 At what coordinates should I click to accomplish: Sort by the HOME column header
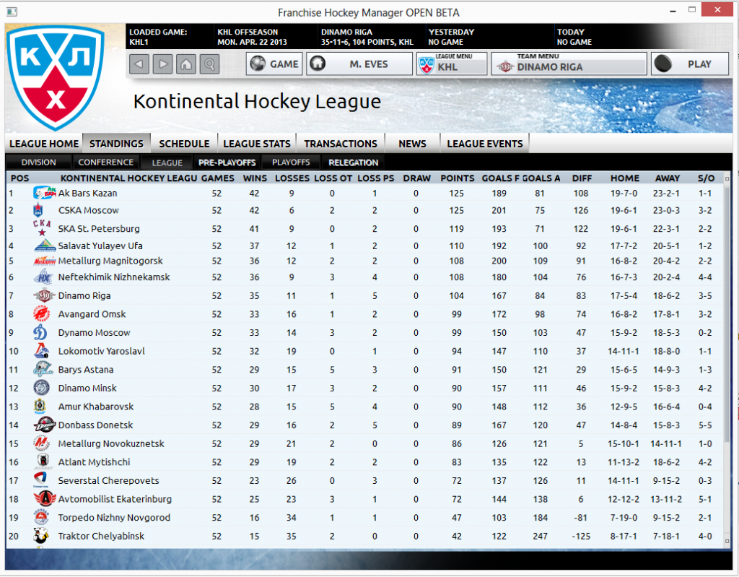(x=625, y=178)
